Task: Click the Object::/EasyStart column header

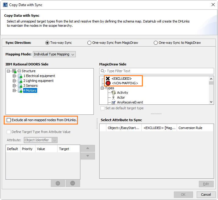Action: click(x=124, y=128)
